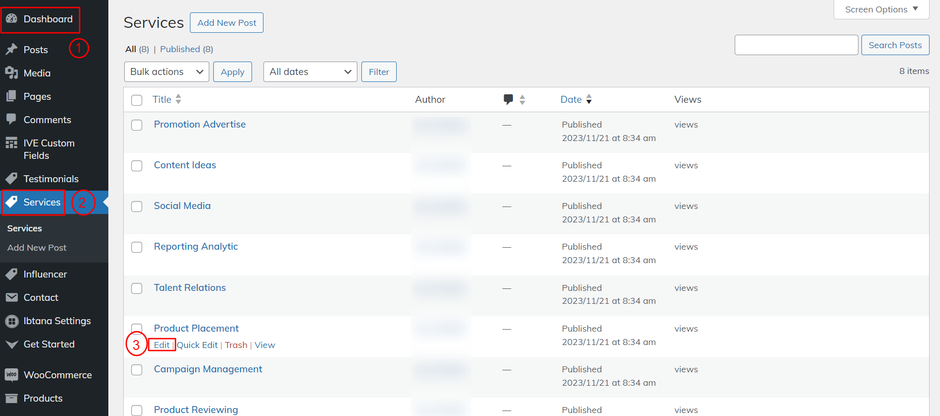Click the search posts input field
The image size is (940, 416).
click(796, 45)
